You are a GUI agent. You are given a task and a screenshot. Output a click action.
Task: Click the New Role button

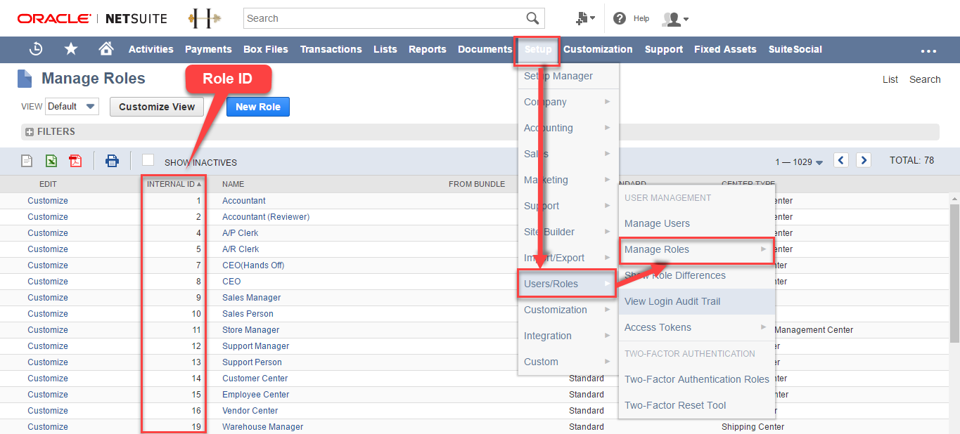[x=258, y=107]
